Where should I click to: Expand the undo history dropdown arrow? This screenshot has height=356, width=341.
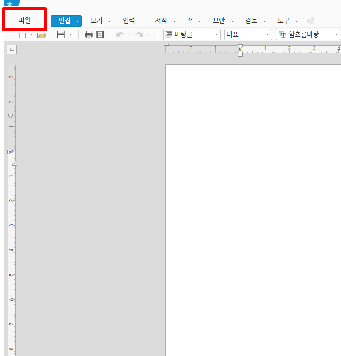(x=129, y=34)
